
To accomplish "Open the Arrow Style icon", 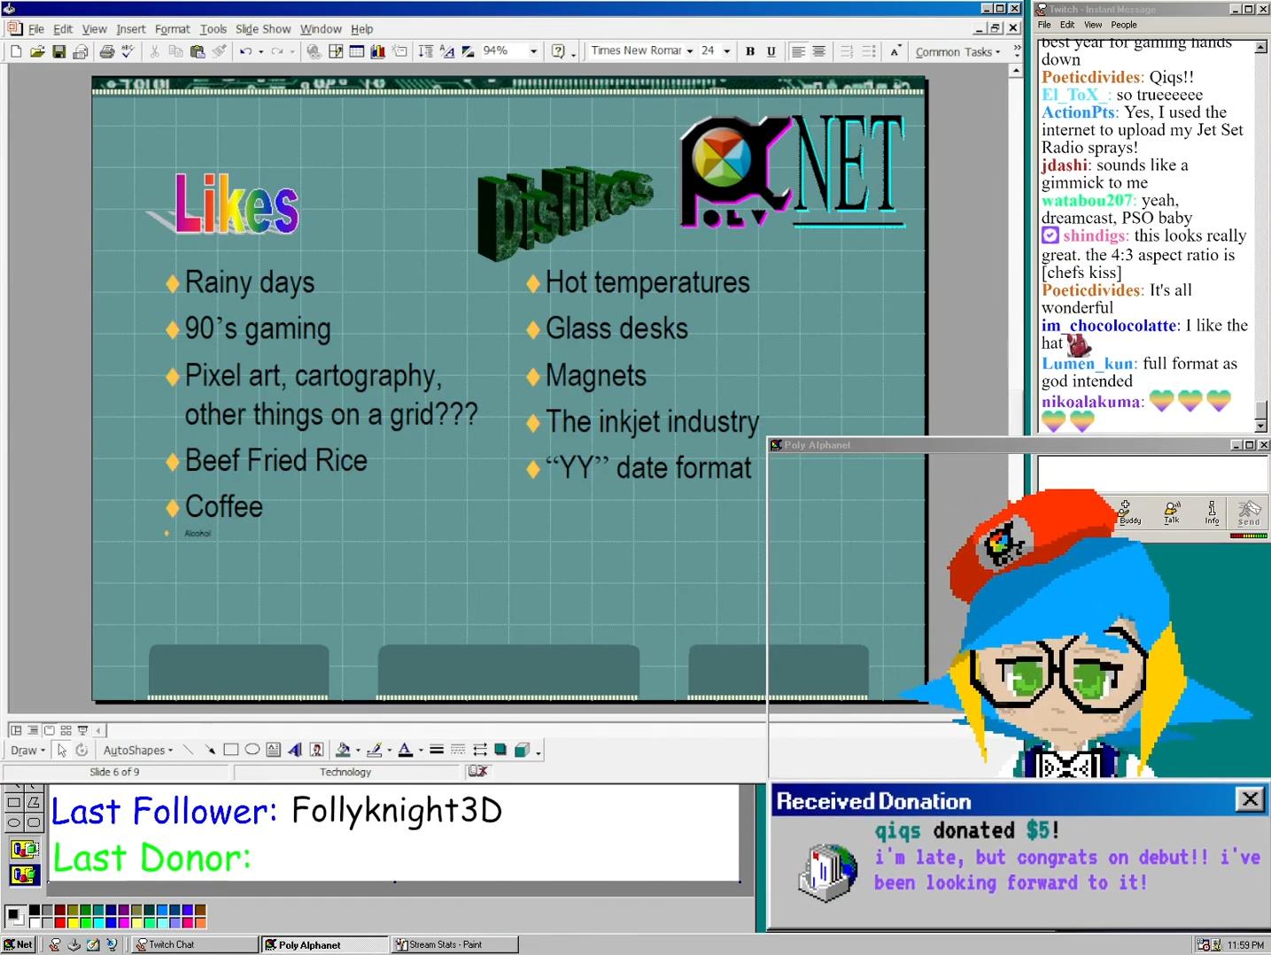I will tap(479, 750).
